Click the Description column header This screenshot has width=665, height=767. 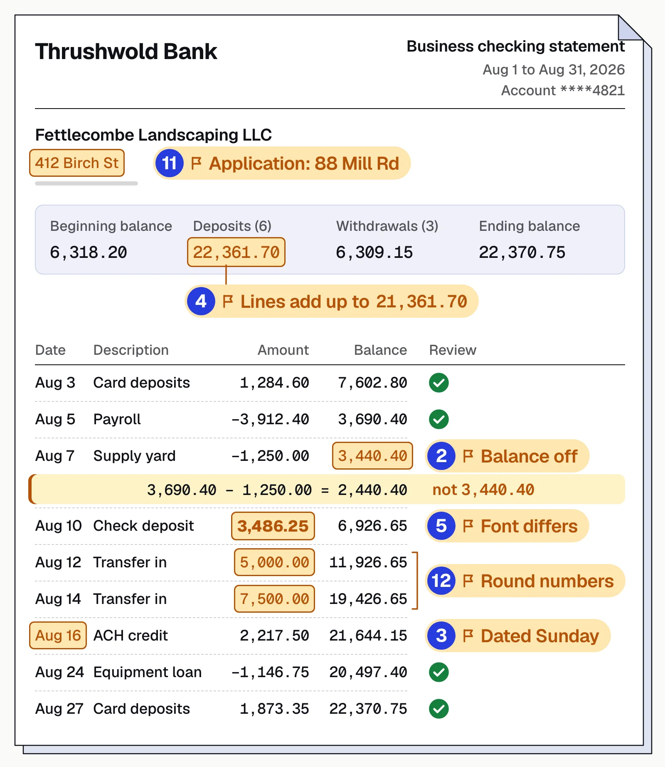click(x=131, y=350)
